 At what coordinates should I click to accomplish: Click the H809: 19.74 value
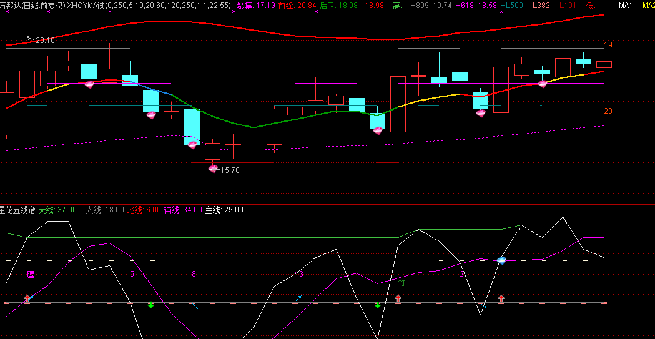click(x=431, y=6)
